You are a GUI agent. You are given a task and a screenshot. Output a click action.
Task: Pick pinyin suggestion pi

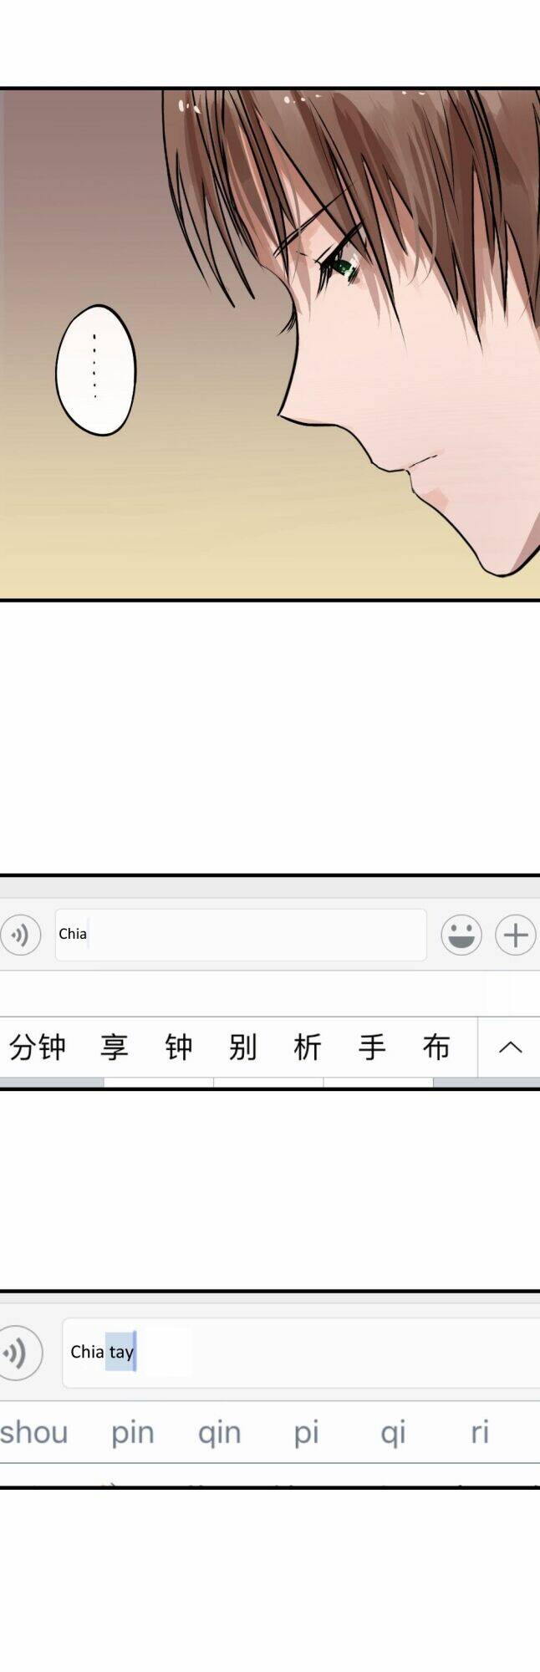(x=306, y=1433)
